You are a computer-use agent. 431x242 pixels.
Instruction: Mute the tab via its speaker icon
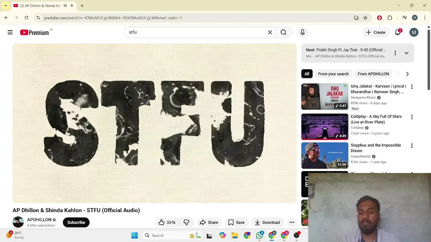click(x=65, y=6)
